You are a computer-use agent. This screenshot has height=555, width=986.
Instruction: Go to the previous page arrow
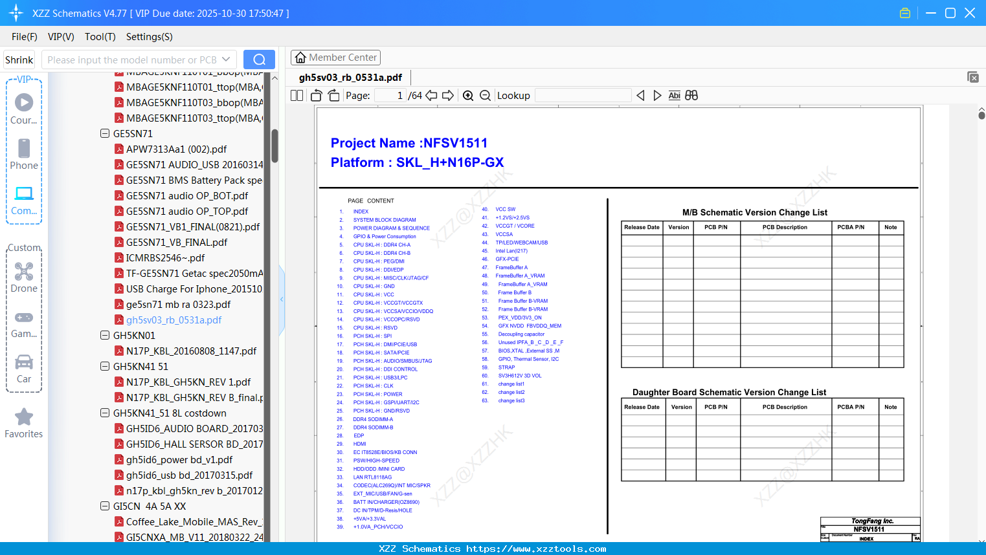(431, 96)
